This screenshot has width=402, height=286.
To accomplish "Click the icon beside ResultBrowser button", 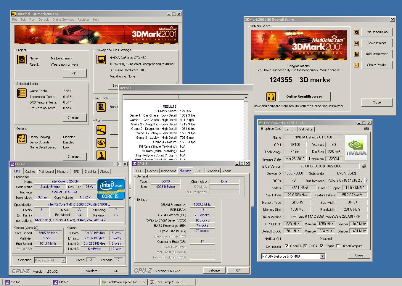I will click(x=356, y=54).
